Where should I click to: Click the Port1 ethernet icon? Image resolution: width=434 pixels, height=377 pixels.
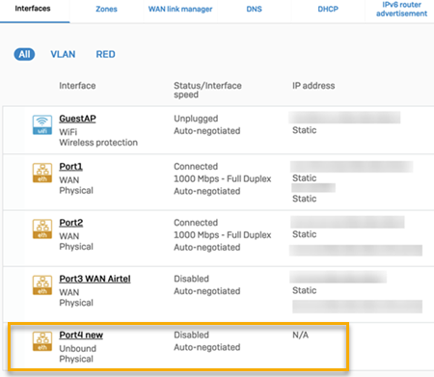click(42, 173)
